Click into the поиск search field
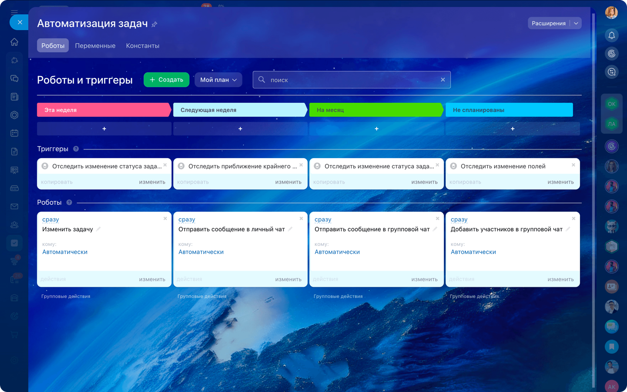This screenshot has width=627, height=392. tap(350, 80)
